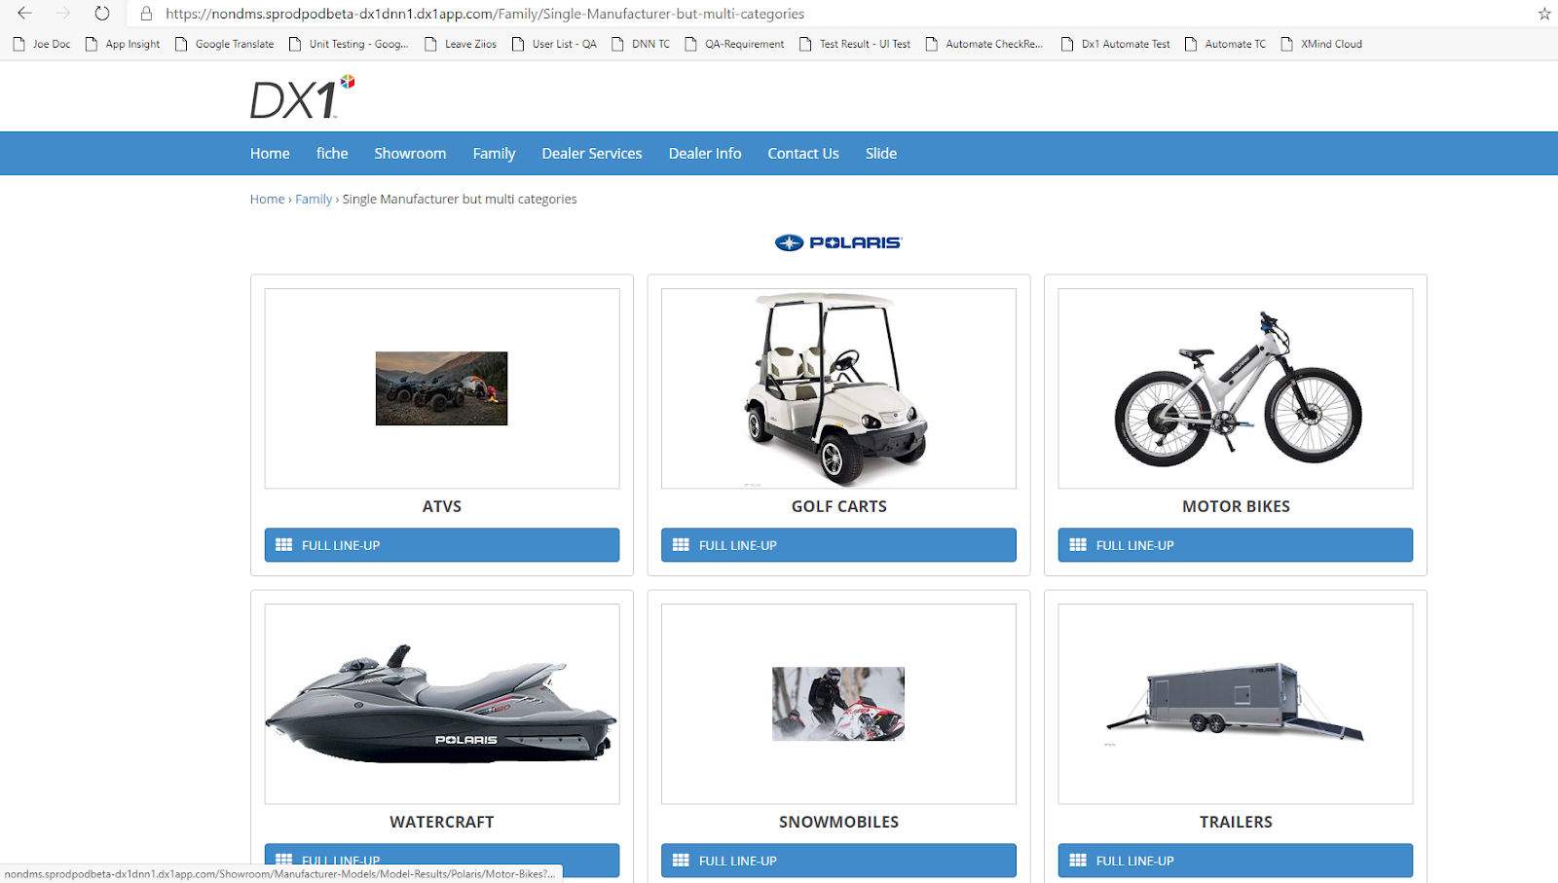The width and height of the screenshot is (1558, 883).
Task: Click grid icon in ATVs Full Line-Up button
Action: pos(284,545)
